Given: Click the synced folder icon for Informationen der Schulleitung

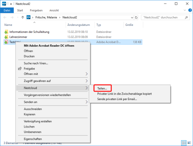Looking at the screenshot, I should click(x=6, y=32).
